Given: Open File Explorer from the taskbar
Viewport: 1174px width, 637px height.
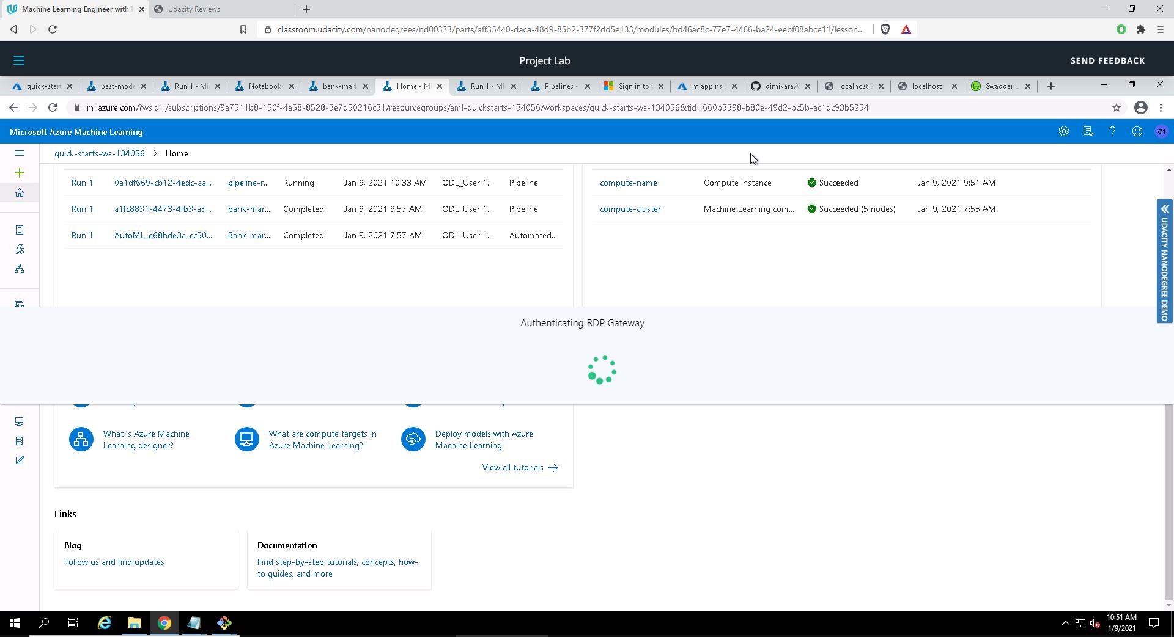Looking at the screenshot, I should pyautogui.click(x=134, y=624).
